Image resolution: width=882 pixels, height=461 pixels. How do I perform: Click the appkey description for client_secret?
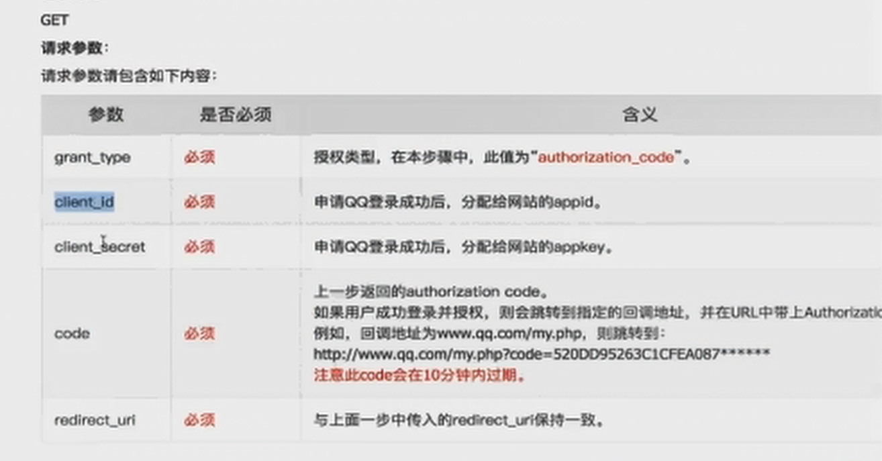pos(464,247)
